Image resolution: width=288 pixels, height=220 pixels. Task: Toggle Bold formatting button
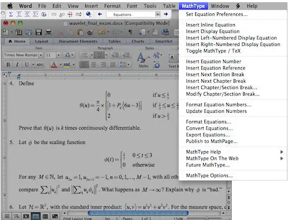coord(8,65)
